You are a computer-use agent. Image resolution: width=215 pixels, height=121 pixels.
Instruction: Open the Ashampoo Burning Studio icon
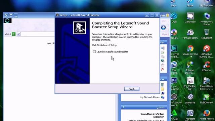pyautogui.click(x=207, y=51)
